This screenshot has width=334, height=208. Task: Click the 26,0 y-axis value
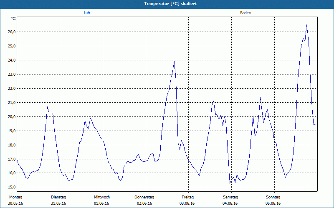(x=12, y=32)
